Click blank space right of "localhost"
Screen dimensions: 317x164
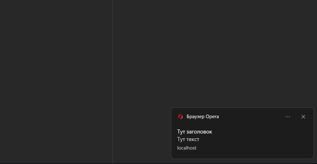251,148
